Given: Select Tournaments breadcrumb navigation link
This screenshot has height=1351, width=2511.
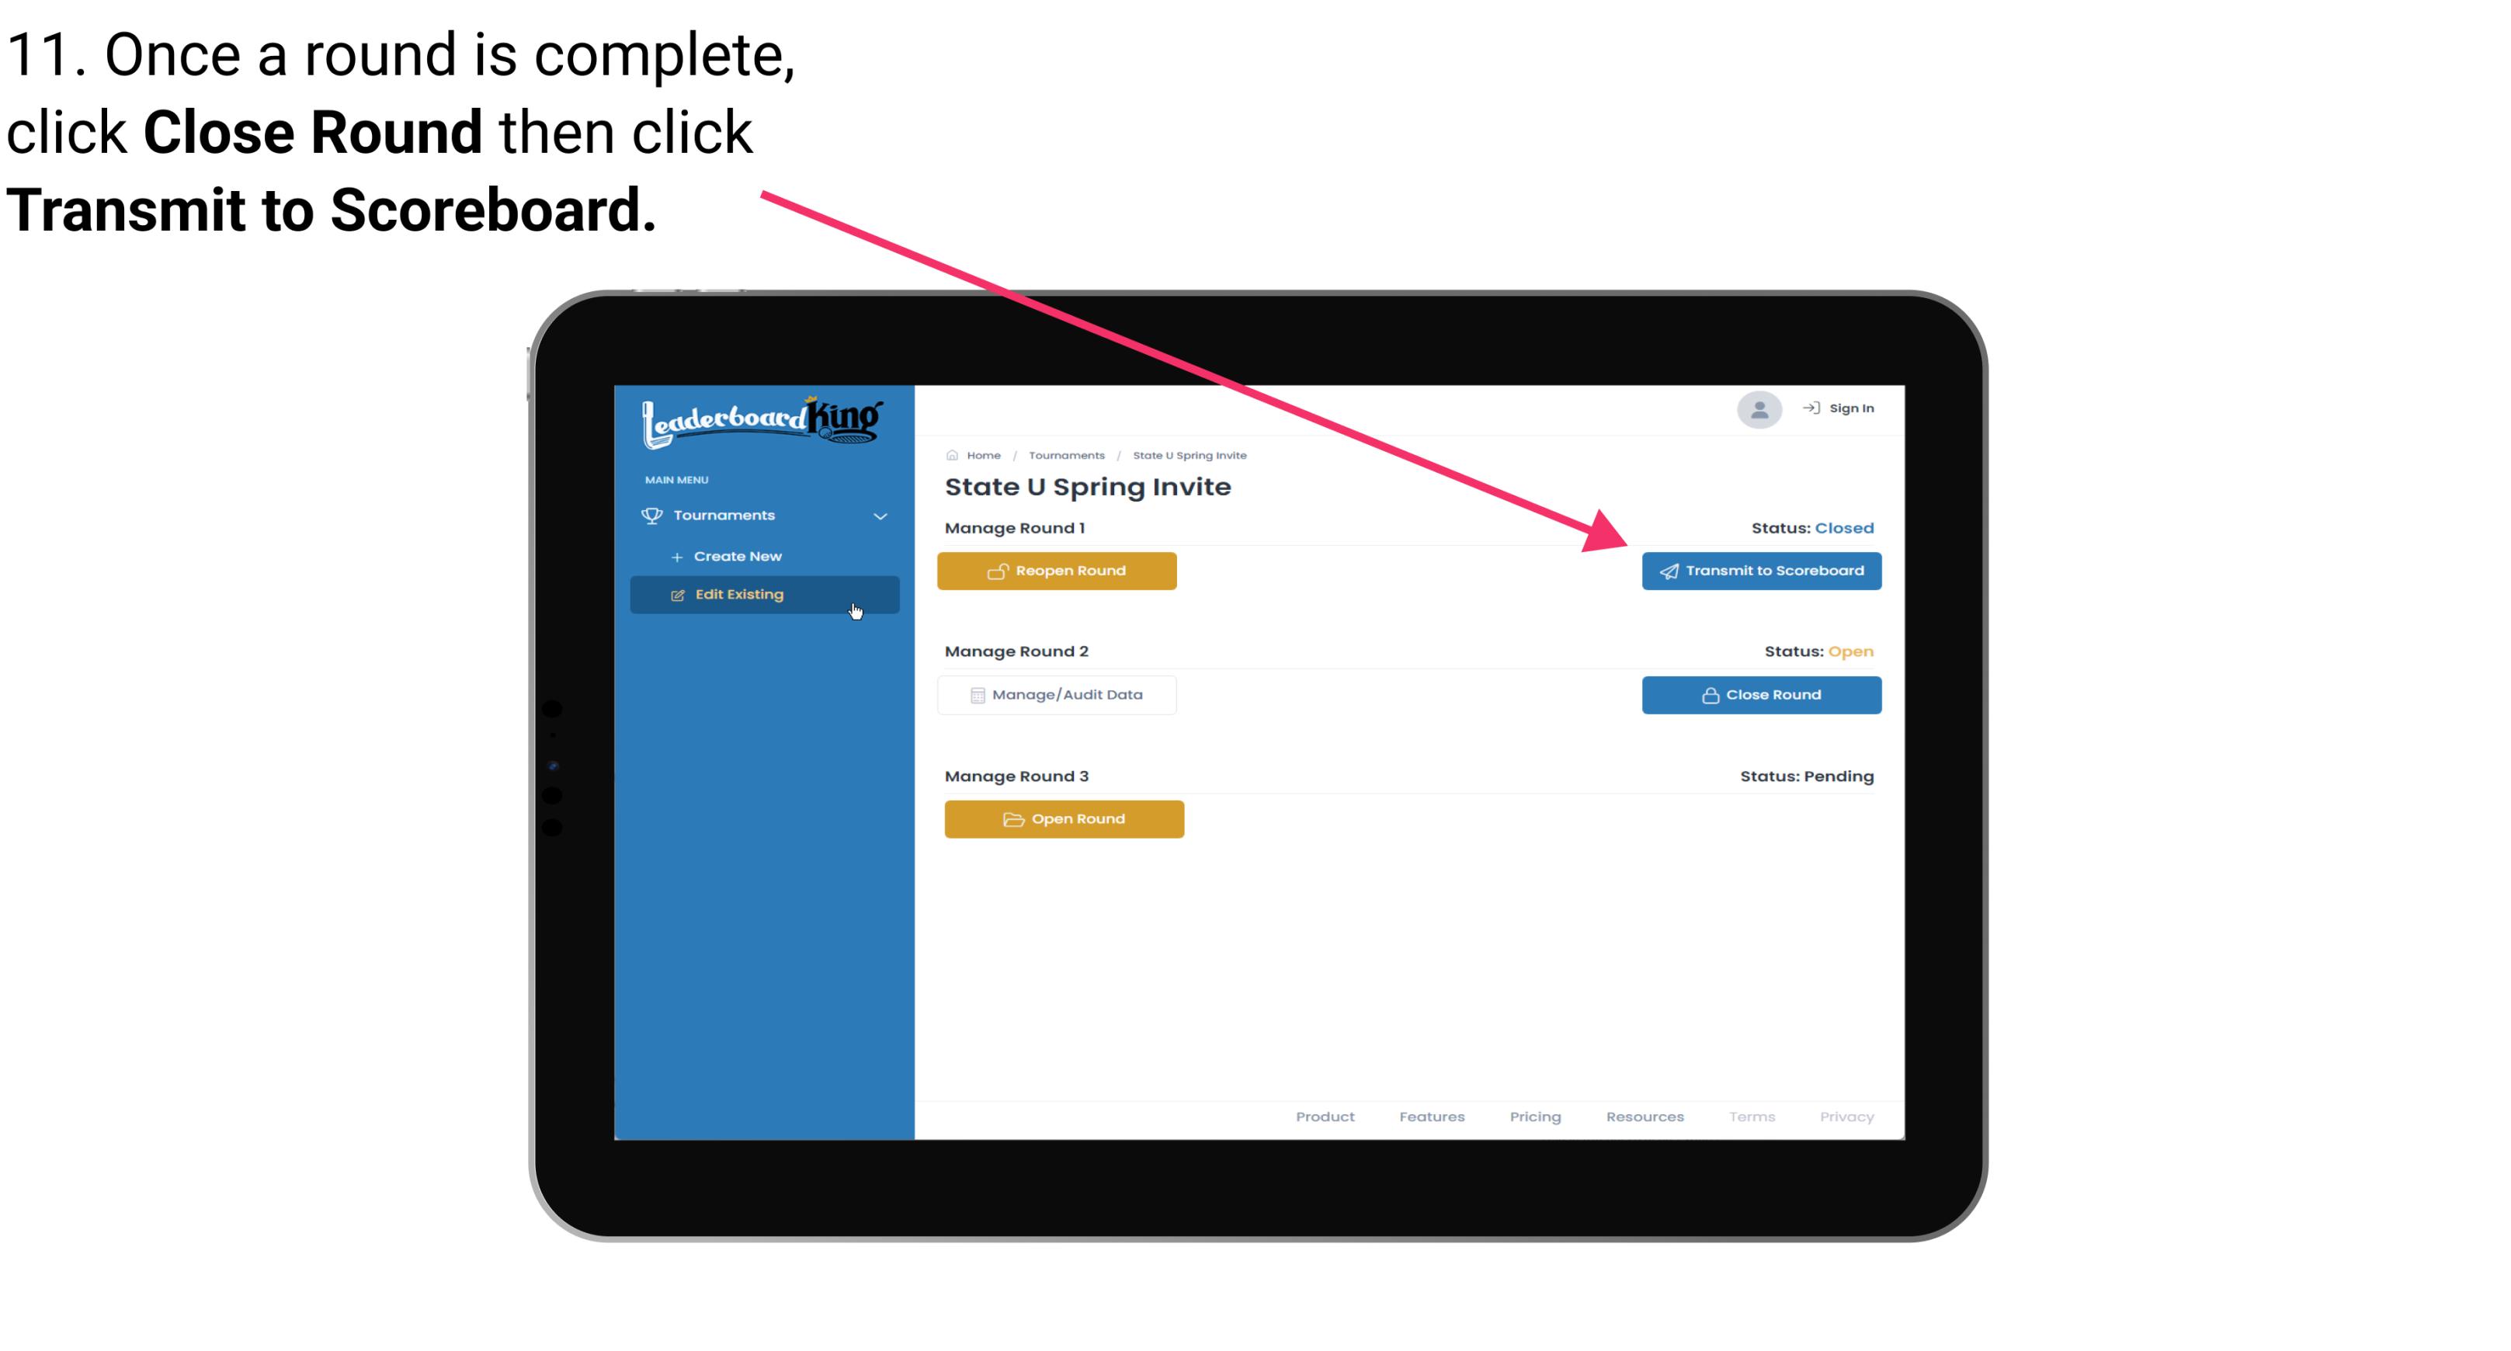Looking at the screenshot, I should click(1064, 454).
